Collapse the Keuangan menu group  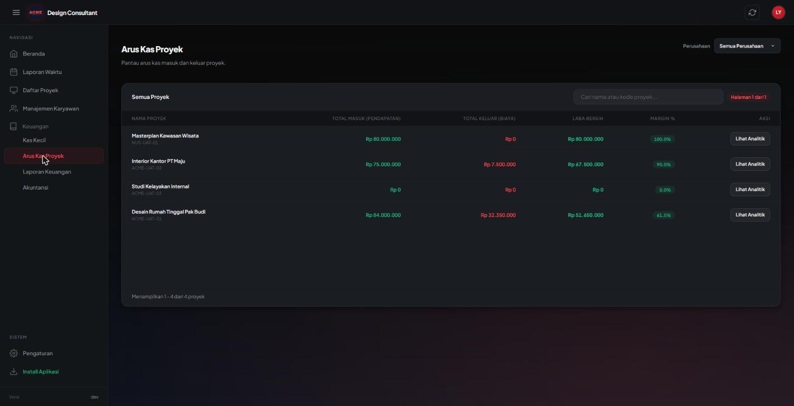pos(54,126)
